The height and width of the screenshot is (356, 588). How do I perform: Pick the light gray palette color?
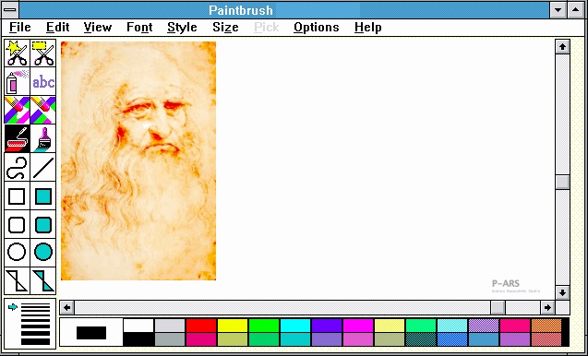pyautogui.click(x=170, y=326)
